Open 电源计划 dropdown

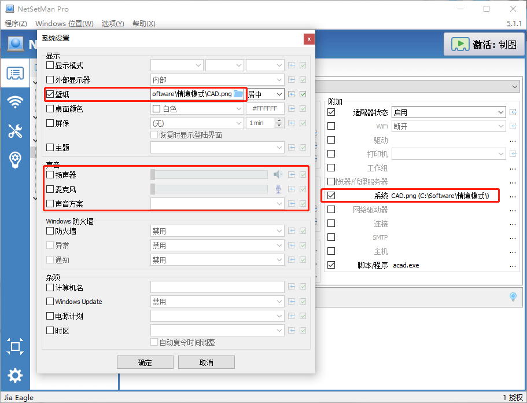tap(217, 316)
